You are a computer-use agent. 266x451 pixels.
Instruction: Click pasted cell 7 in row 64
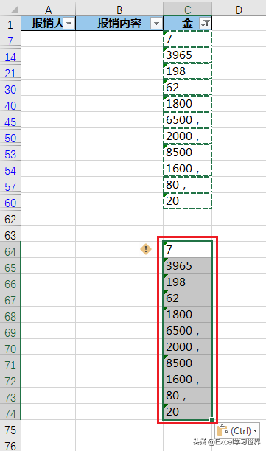pos(187,249)
